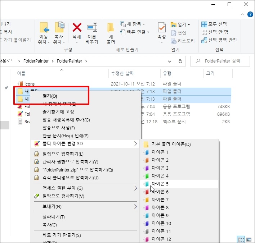This screenshot has height=243, width=255.
Task: Collapse the ribbon with the up chevron
Action: coord(242,14)
